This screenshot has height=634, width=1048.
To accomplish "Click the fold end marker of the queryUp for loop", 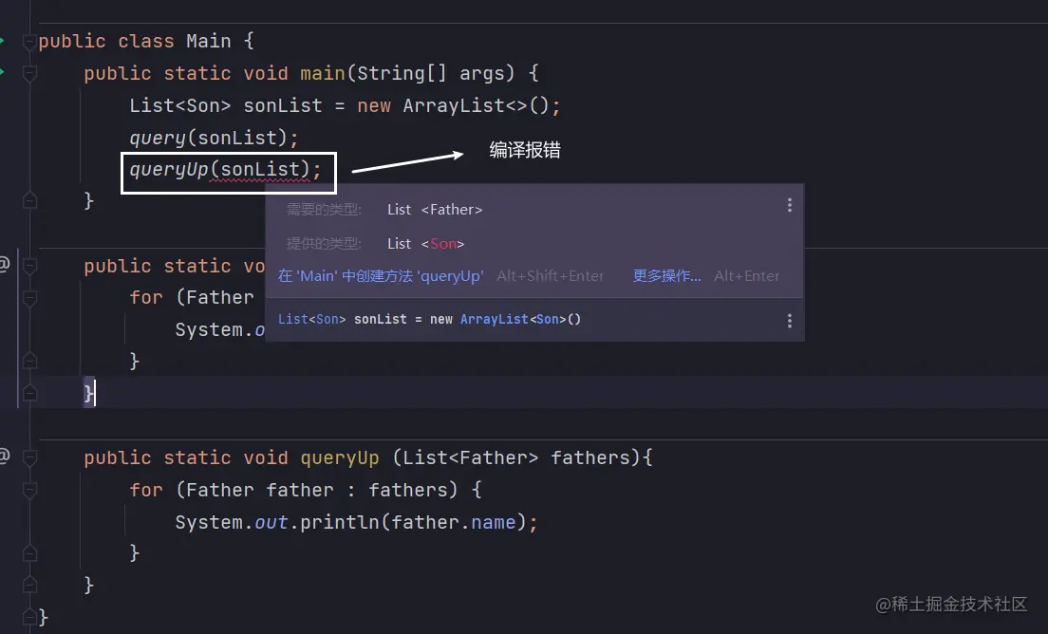I will point(29,553).
